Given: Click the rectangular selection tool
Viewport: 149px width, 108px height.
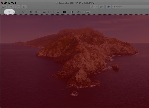Looking at the screenshot, I should point(3,12).
